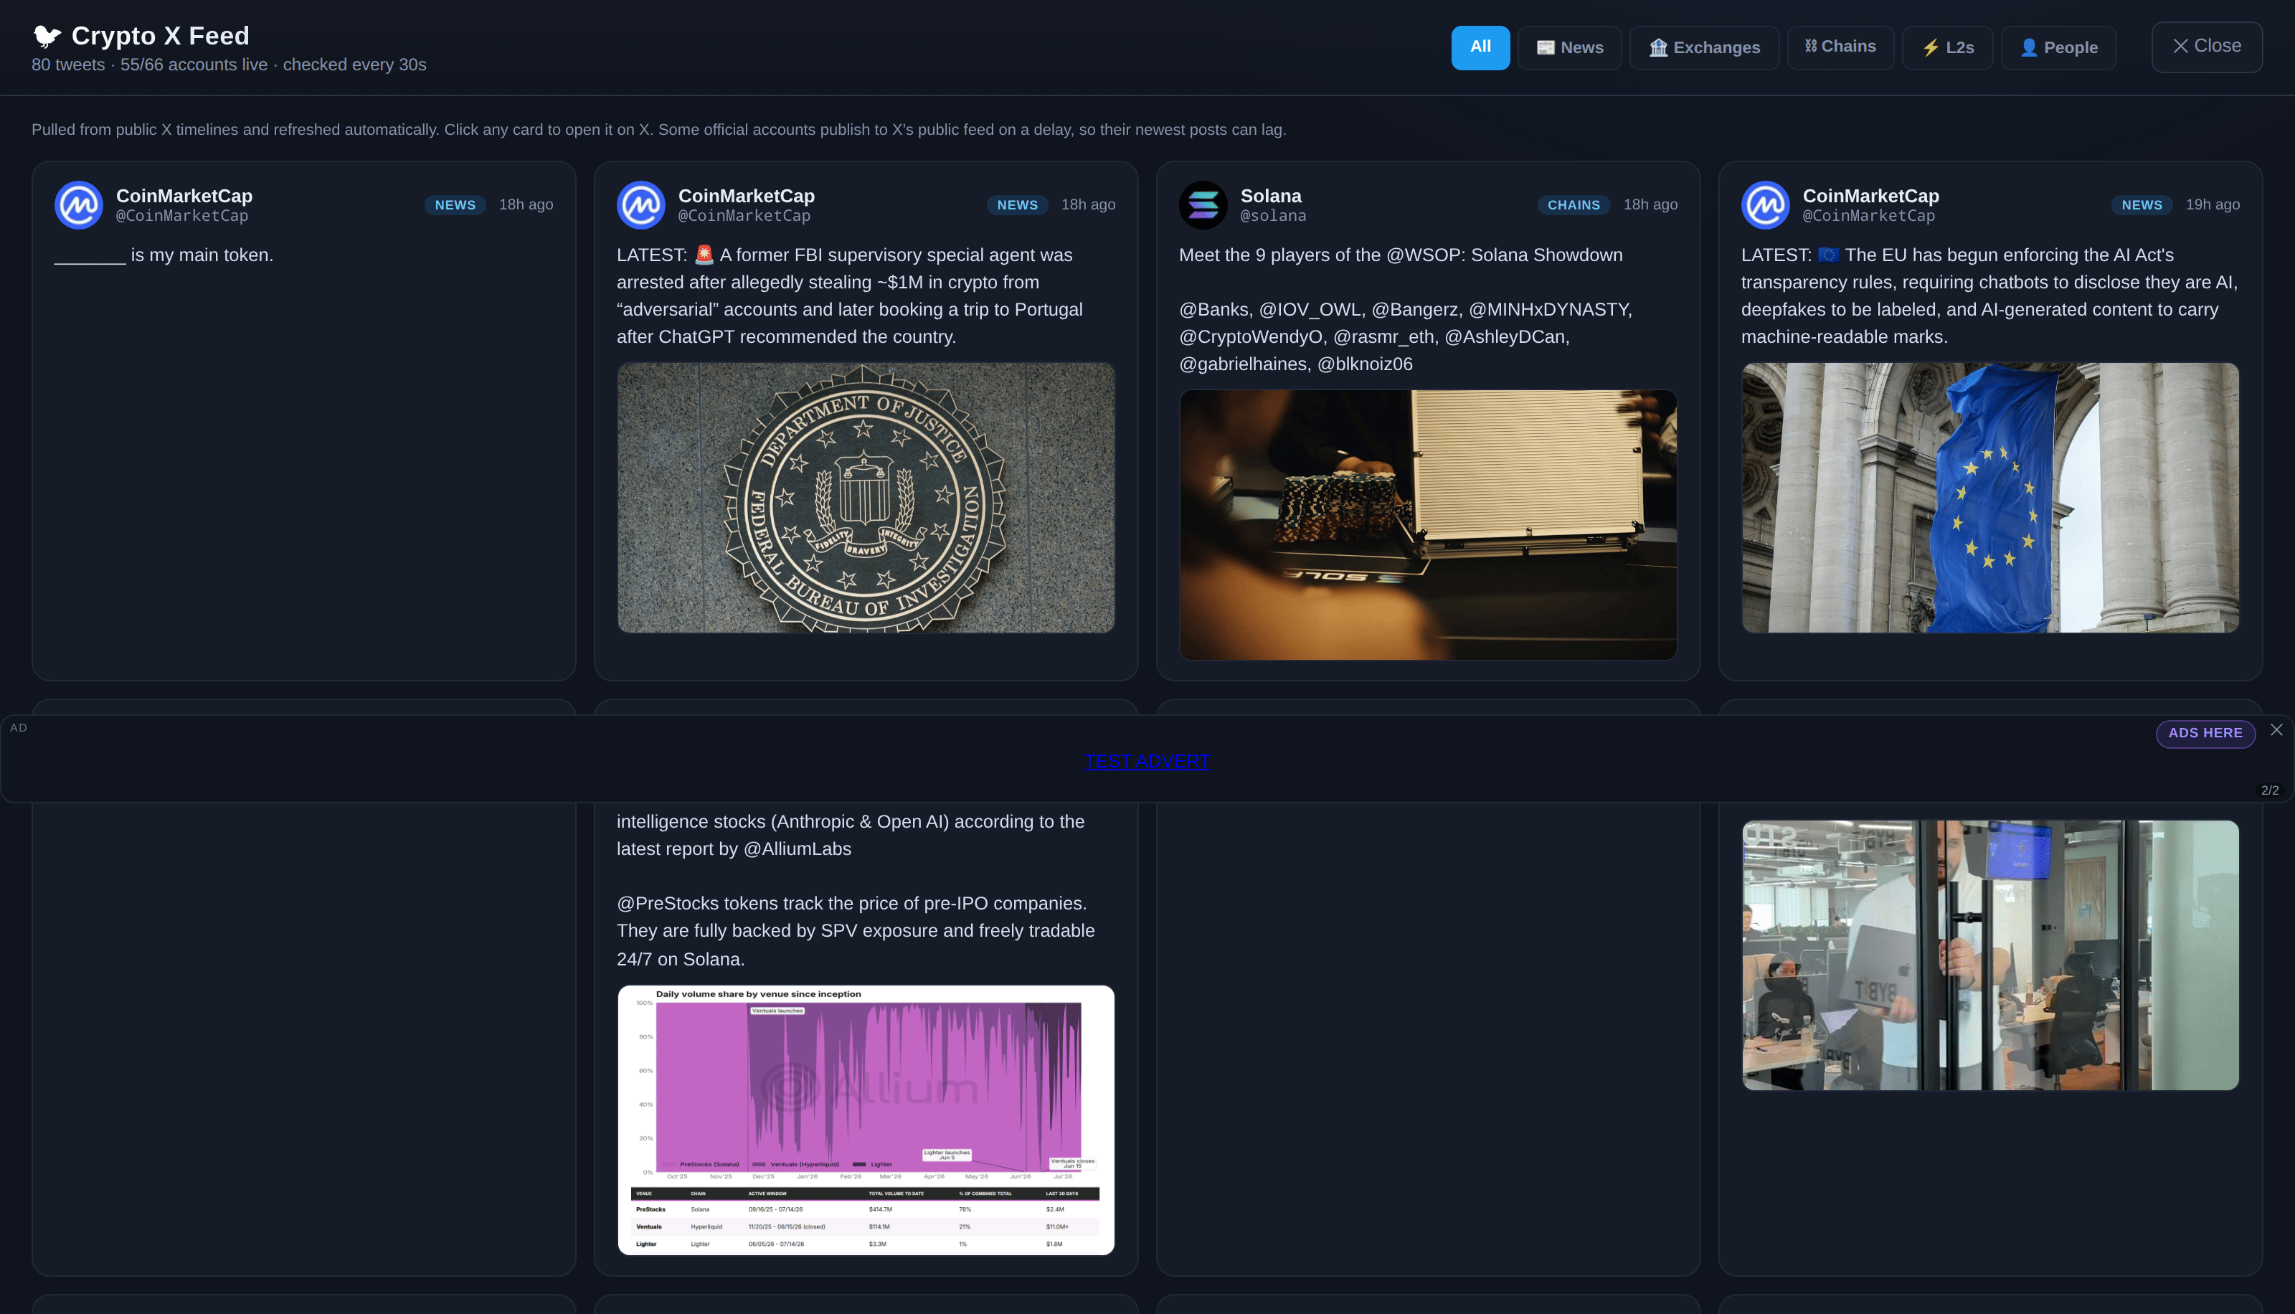
Task: Click CoinMarketCap avatar on EU AI Act card
Action: 1764,205
